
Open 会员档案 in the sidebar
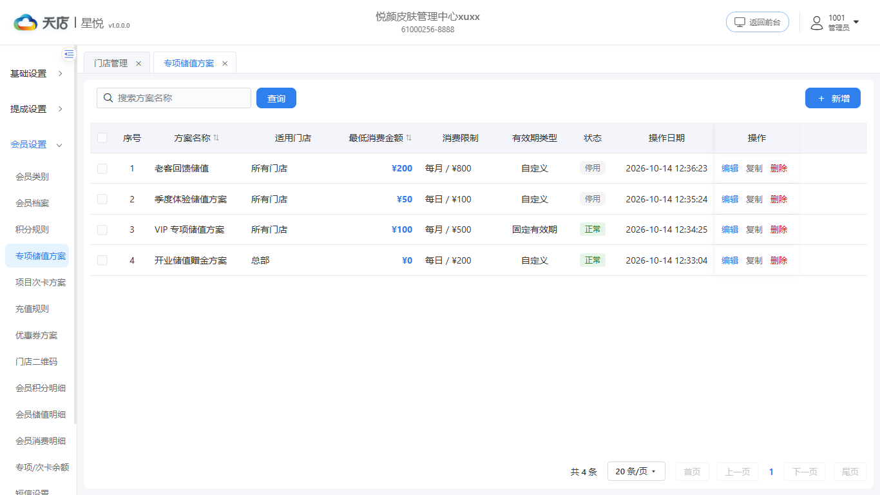click(x=32, y=203)
